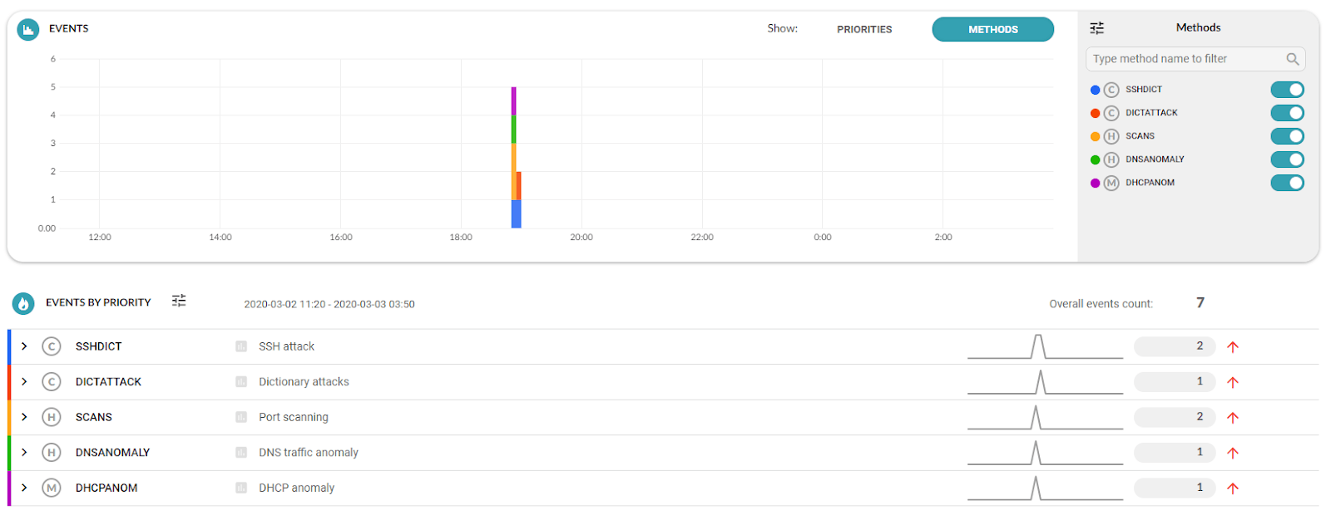This screenshot has width=1331, height=515.
Task: Focus the method name filter field
Action: (x=1195, y=59)
